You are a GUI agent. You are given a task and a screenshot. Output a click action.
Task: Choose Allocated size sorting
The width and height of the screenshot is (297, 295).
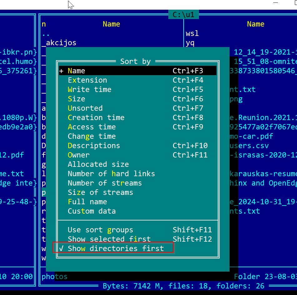point(98,164)
